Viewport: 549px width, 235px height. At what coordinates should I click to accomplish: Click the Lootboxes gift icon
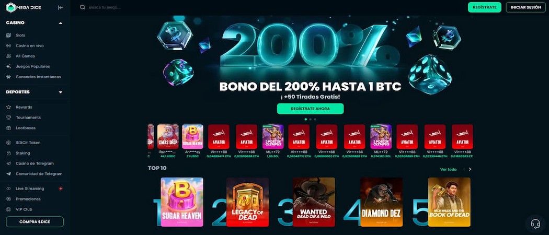[9, 128]
